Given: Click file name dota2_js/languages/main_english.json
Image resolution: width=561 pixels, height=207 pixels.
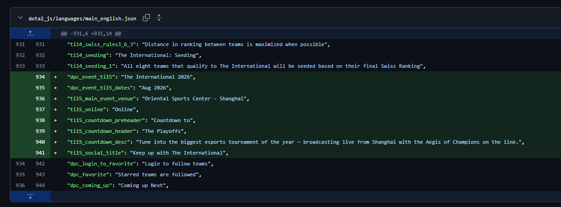Looking at the screenshot, I should [82, 19].
